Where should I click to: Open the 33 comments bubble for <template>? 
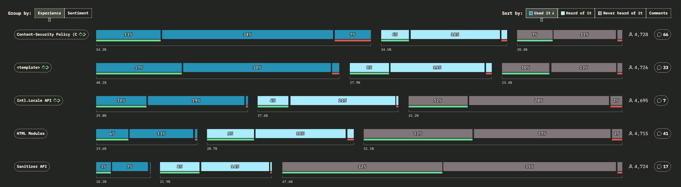(x=662, y=68)
